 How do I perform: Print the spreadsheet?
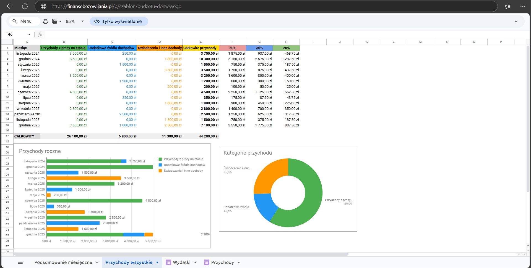(x=46, y=21)
